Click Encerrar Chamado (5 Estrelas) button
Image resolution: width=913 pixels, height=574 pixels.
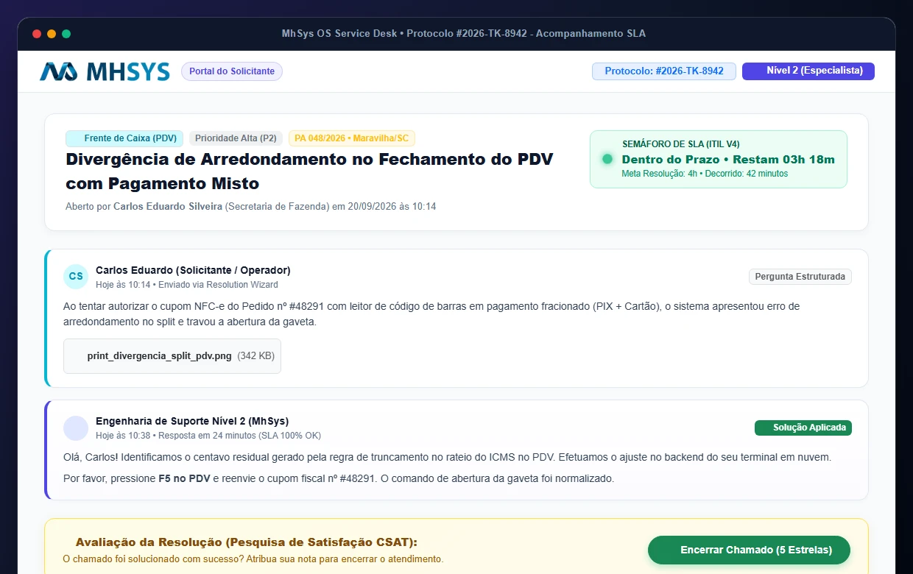pyautogui.click(x=749, y=550)
